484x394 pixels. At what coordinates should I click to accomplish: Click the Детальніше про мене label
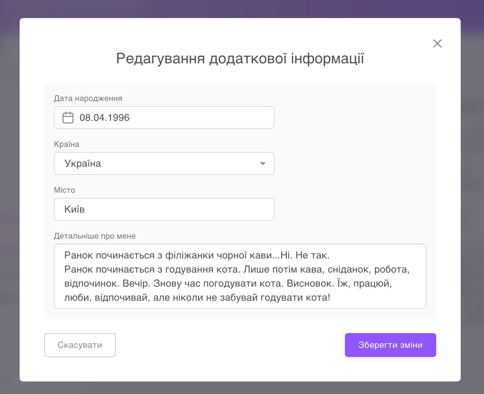pyautogui.click(x=95, y=236)
